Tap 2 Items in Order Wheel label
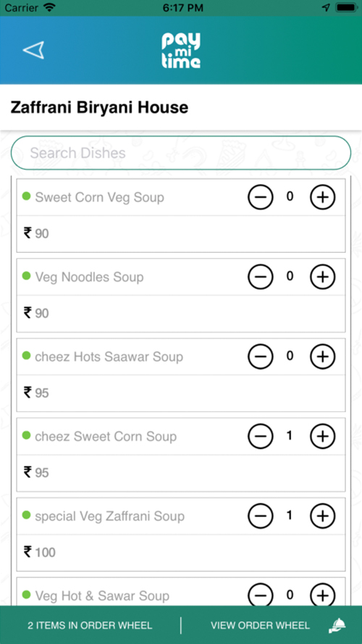Image resolution: width=362 pixels, height=644 pixels. 90,625
